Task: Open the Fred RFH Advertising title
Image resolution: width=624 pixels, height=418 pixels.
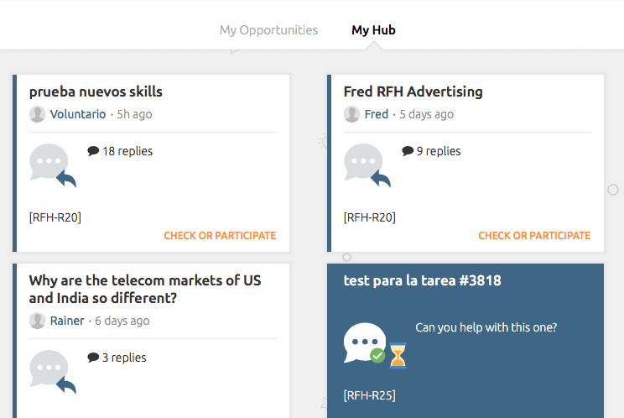Action: point(413,92)
